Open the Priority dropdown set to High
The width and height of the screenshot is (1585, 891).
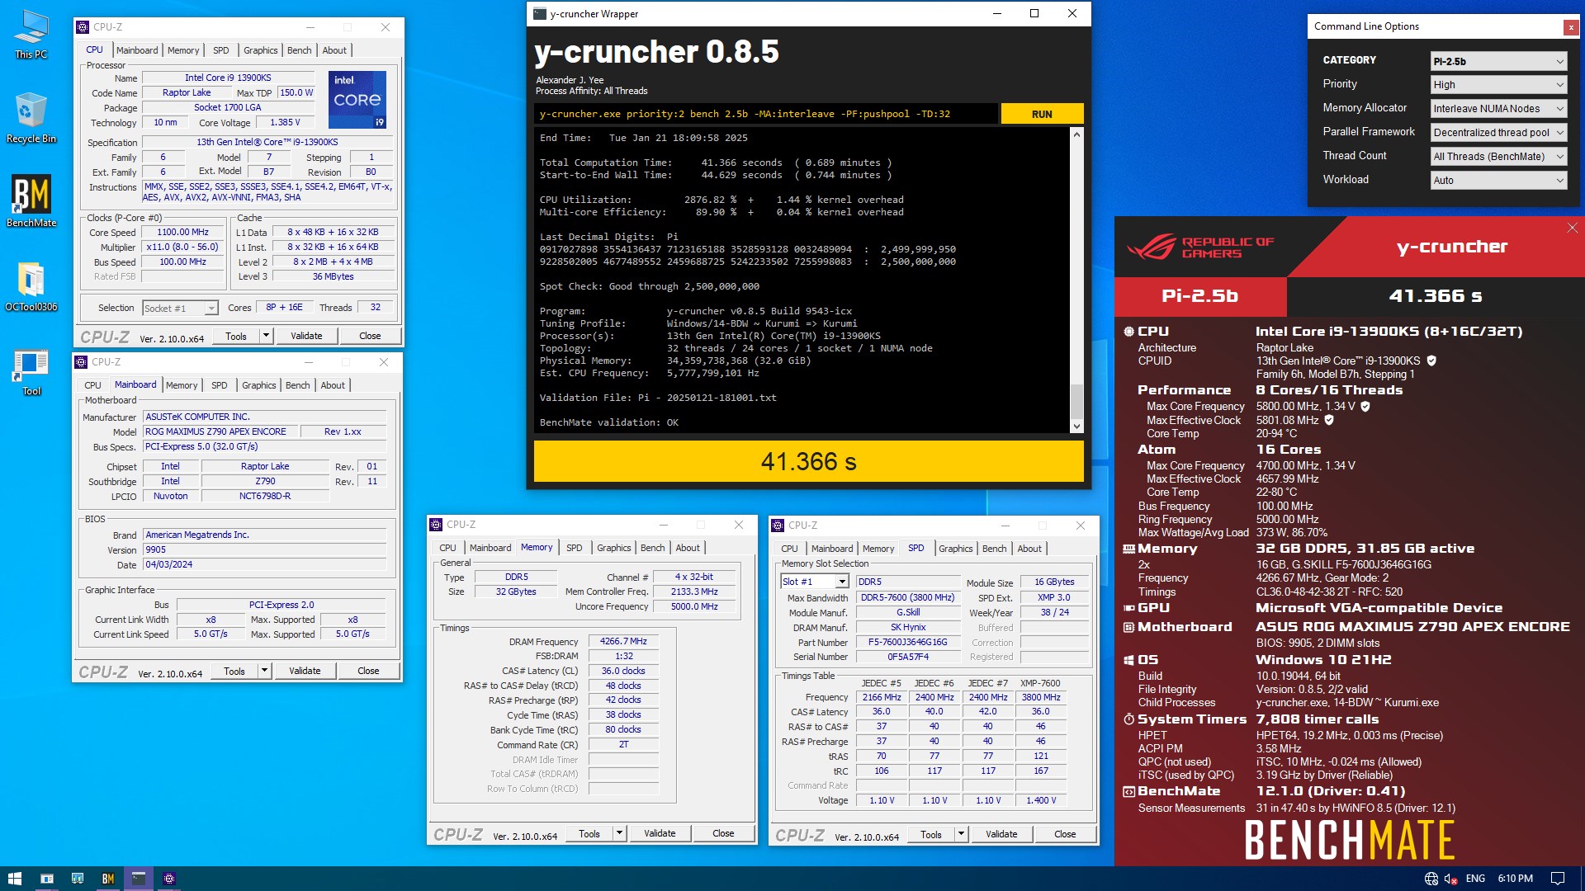tap(1498, 85)
